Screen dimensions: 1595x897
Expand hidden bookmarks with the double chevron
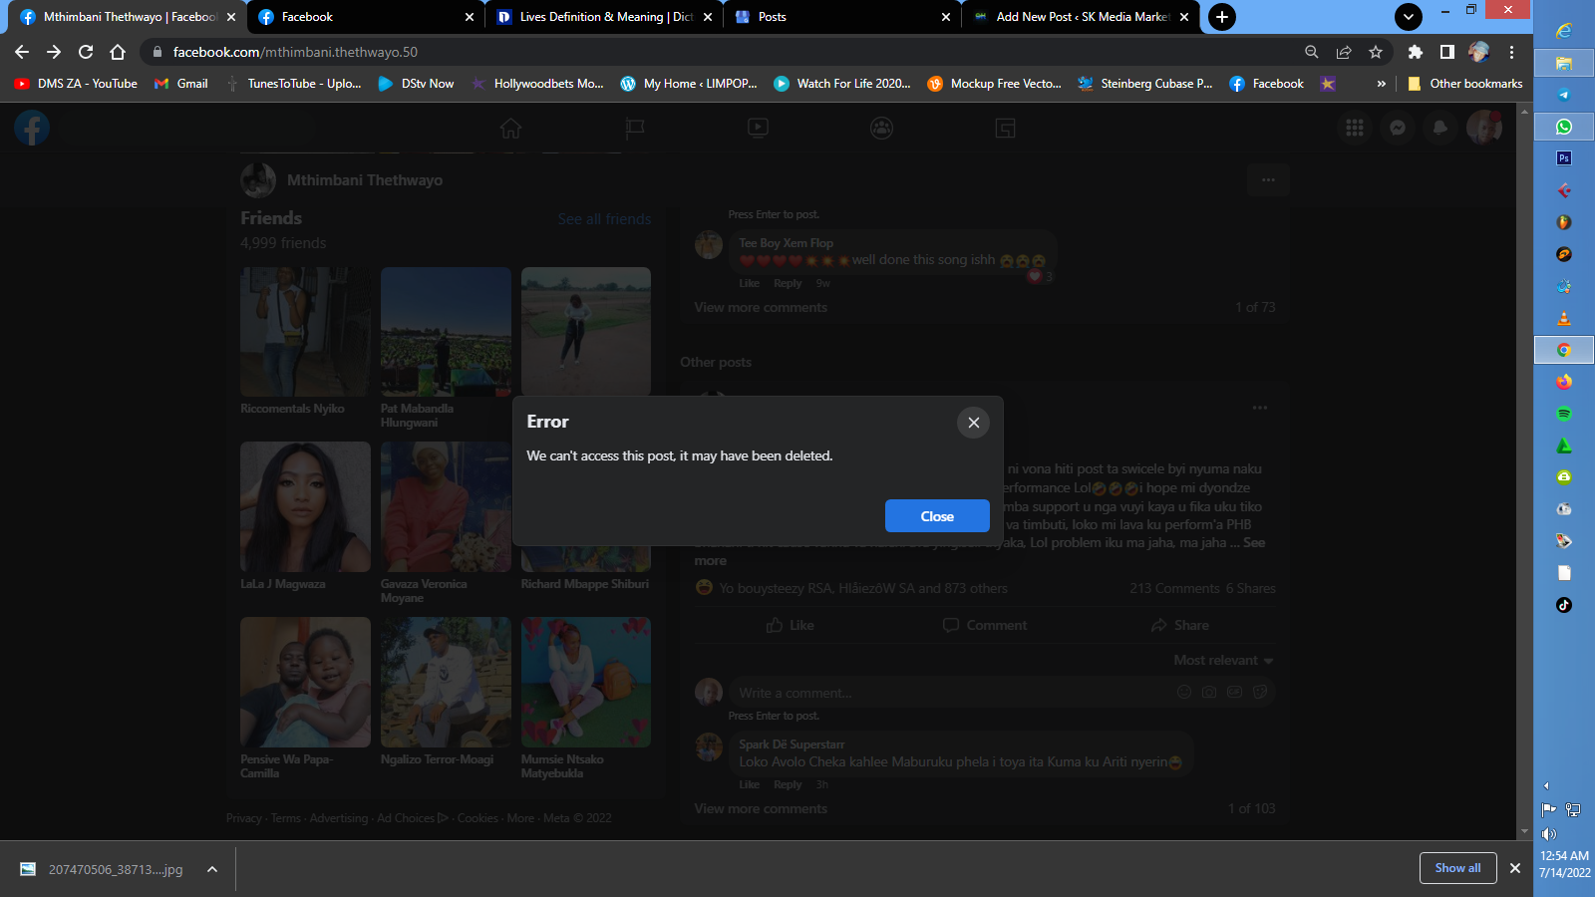point(1381,84)
